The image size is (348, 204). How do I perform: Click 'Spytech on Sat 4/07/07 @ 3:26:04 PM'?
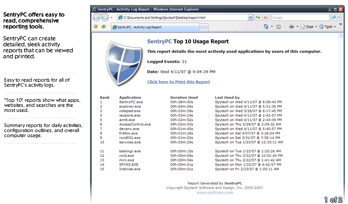247,133
